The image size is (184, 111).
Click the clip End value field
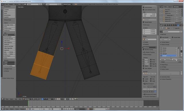click(x=149, y=16)
